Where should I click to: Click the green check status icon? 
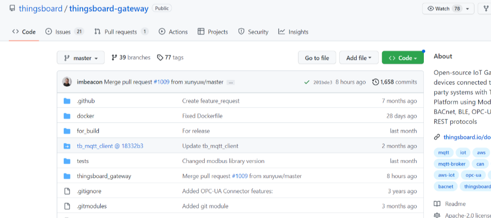point(307,83)
